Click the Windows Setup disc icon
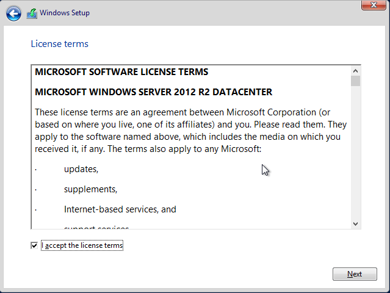This screenshot has width=390, height=293. 32,13
